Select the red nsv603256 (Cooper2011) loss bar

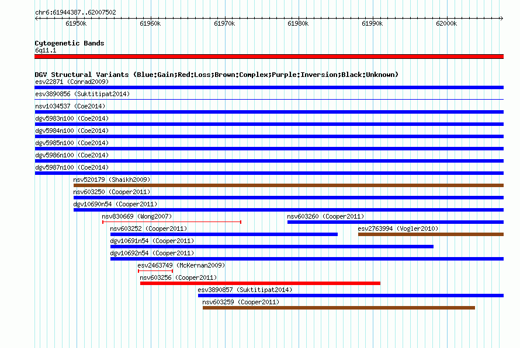point(261,283)
